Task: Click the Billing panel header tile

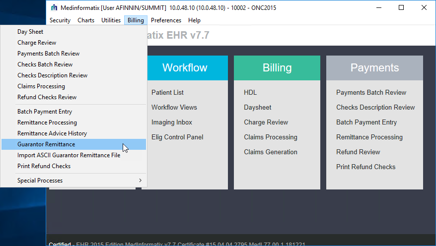Action: (x=277, y=68)
